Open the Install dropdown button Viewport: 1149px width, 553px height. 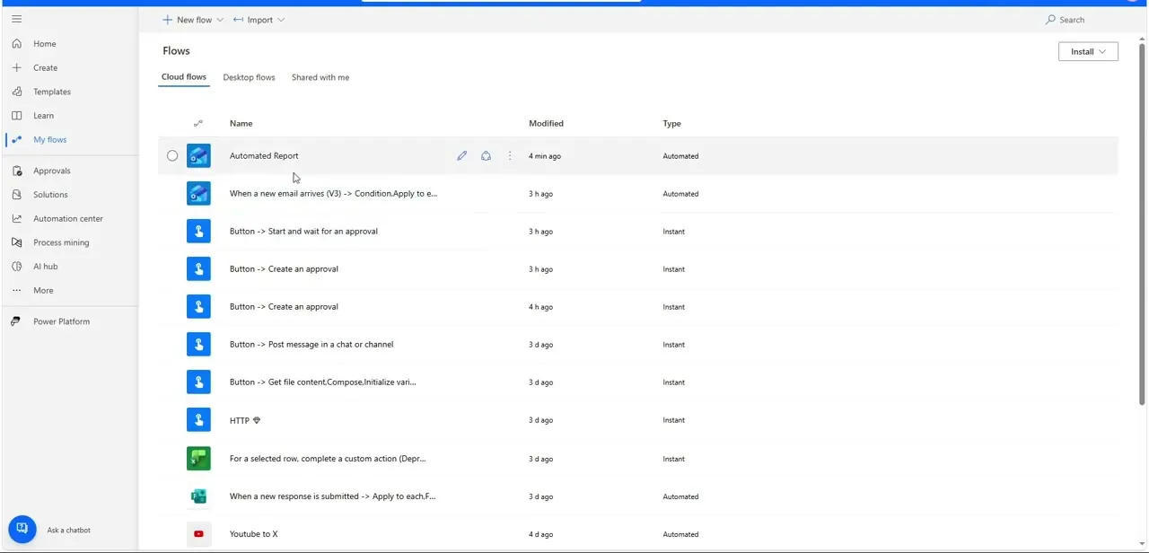pyautogui.click(x=1088, y=51)
